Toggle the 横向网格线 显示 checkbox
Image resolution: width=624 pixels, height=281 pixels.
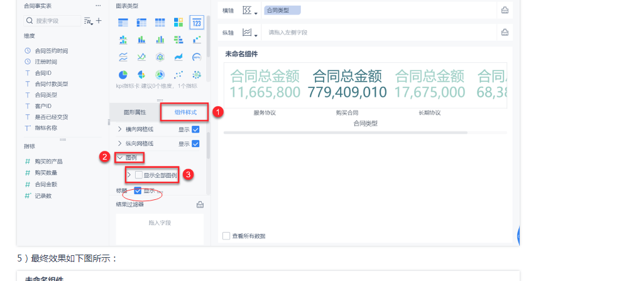coord(195,129)
